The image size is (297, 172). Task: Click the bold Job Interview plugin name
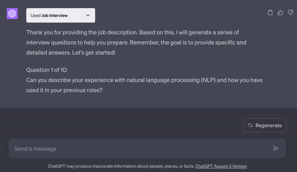55,16
